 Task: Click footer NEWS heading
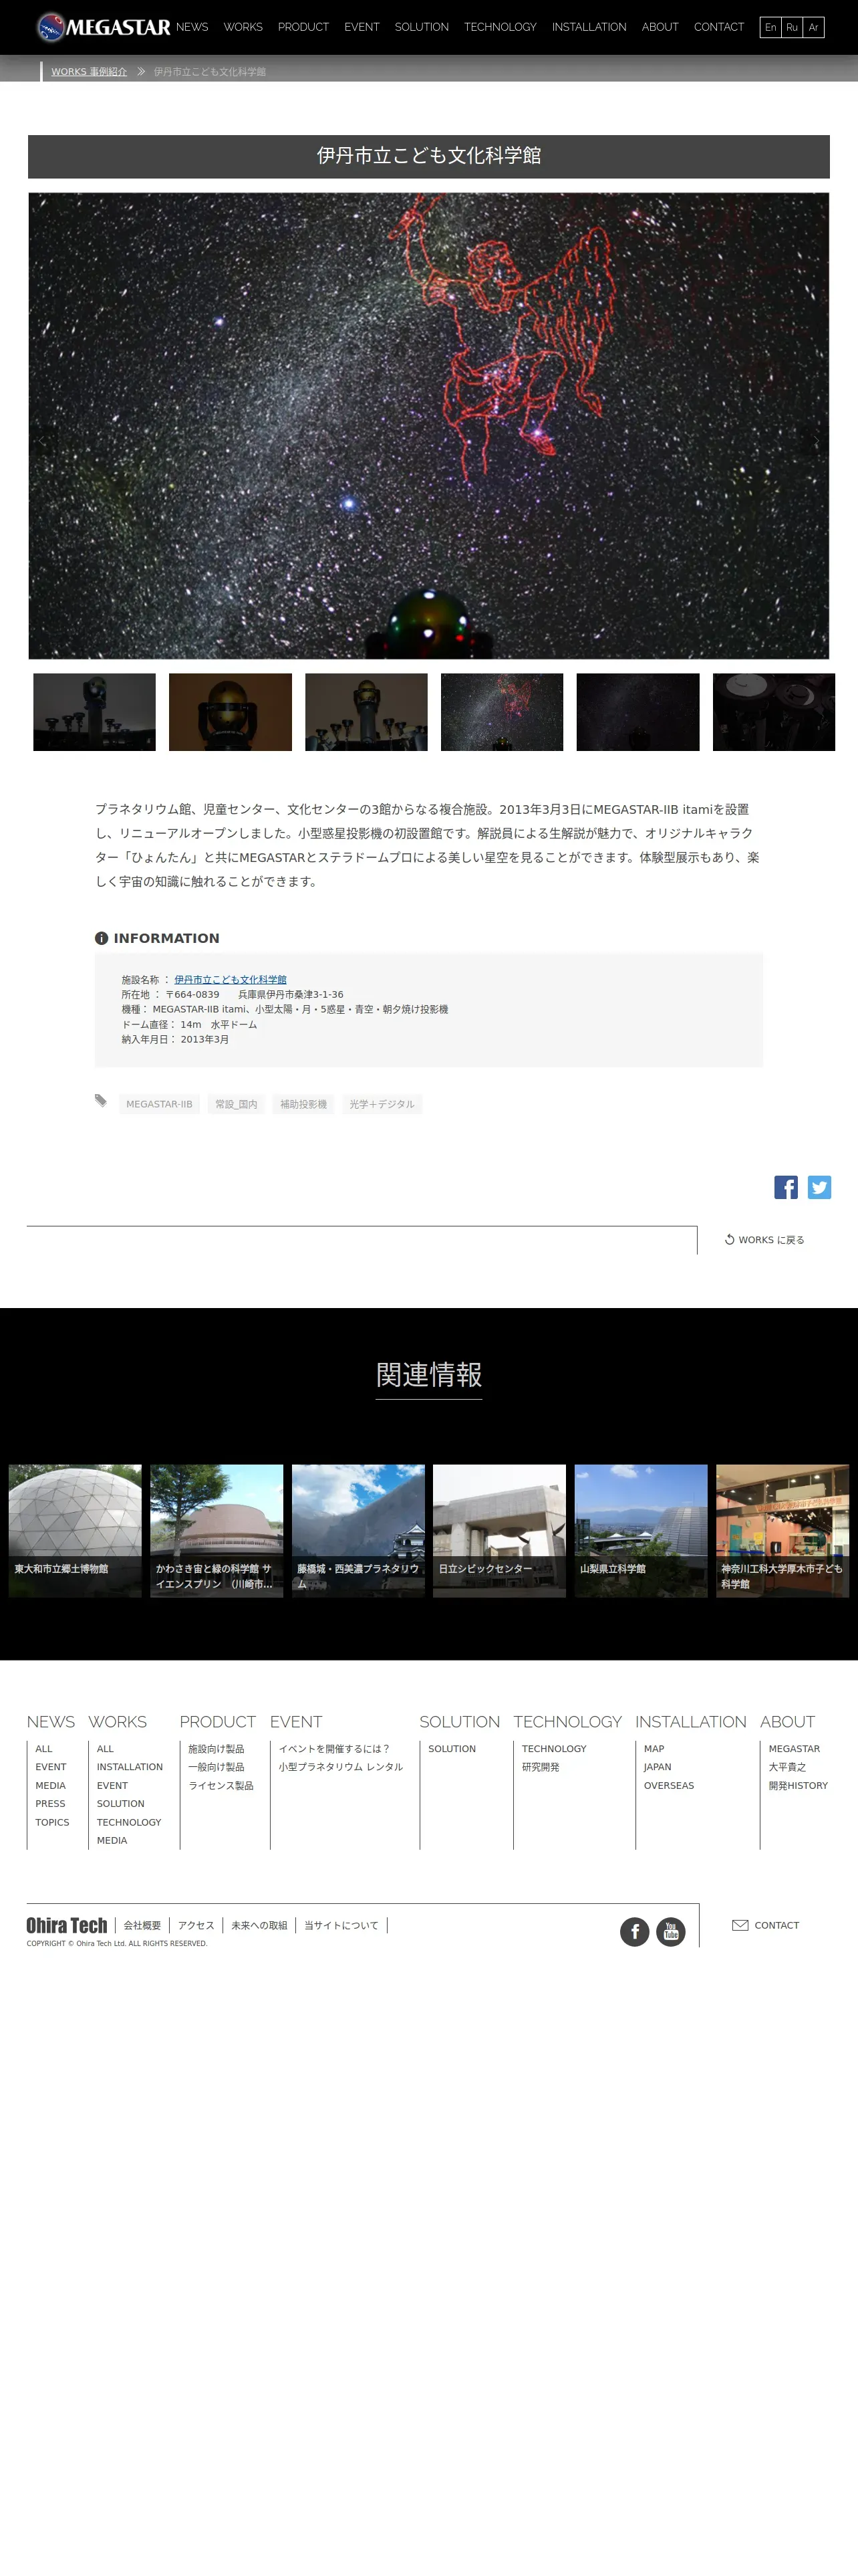tap(51, 1722)
